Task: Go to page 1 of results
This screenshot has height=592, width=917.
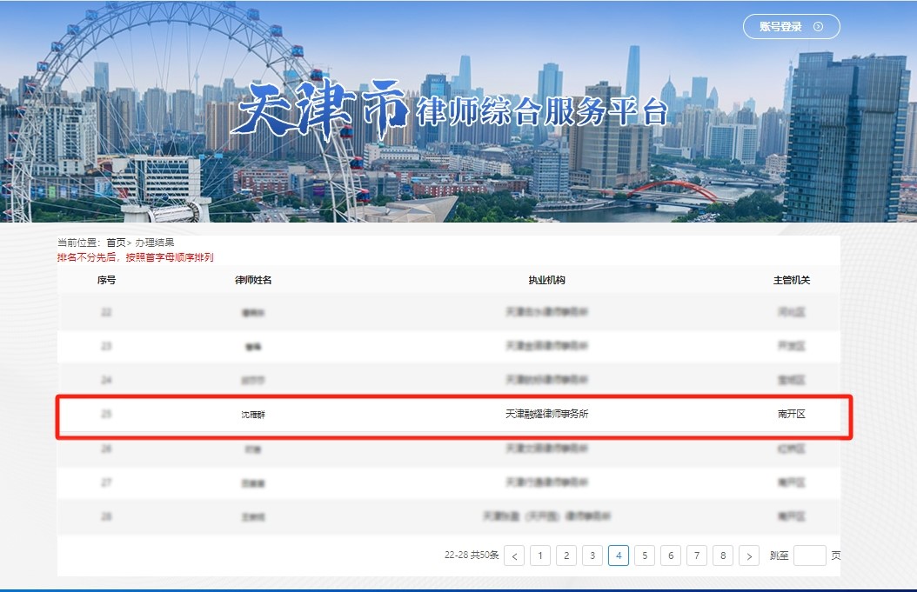Action: 541,555
